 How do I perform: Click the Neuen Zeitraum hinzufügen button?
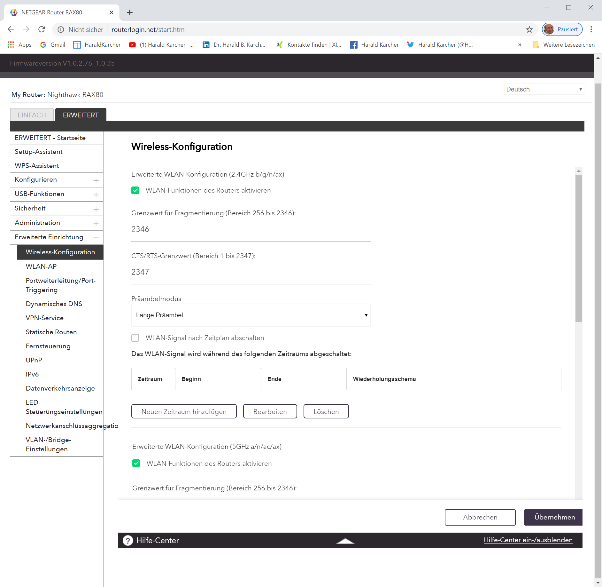click(x=184, y=411)
